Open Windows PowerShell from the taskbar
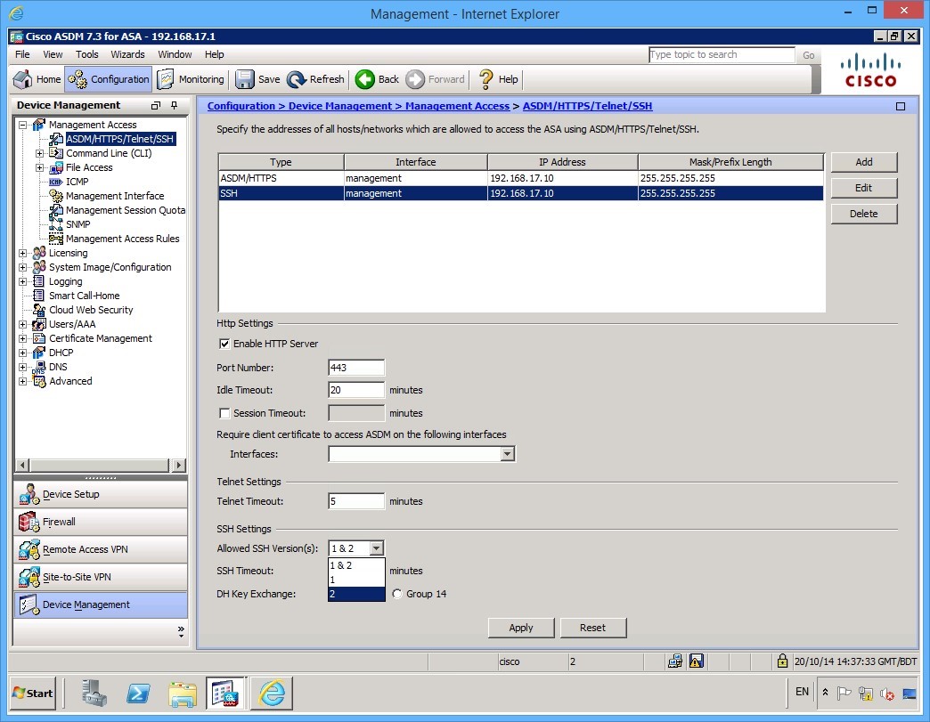 [138, 693]
